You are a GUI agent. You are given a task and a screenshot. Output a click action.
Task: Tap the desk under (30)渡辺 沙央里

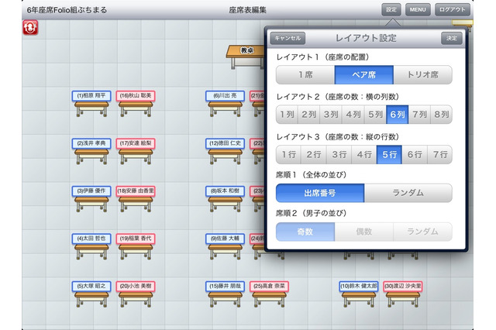(403, 300)
